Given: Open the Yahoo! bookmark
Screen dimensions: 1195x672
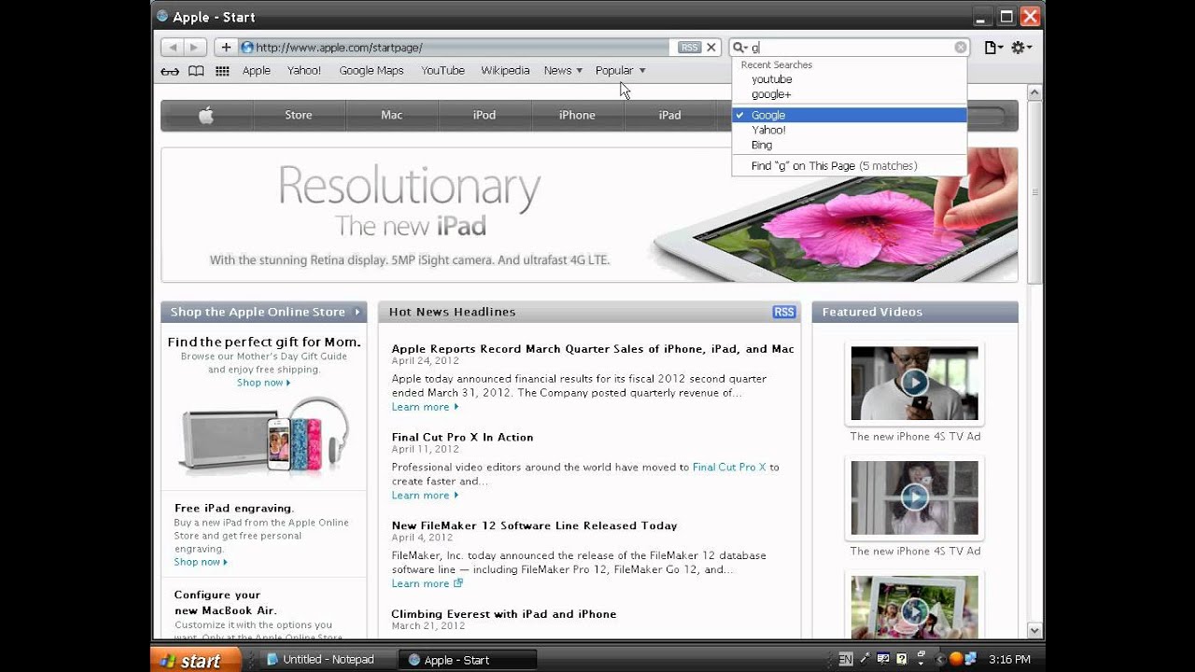Looking at the screenshot, I should tap(303, 70).
